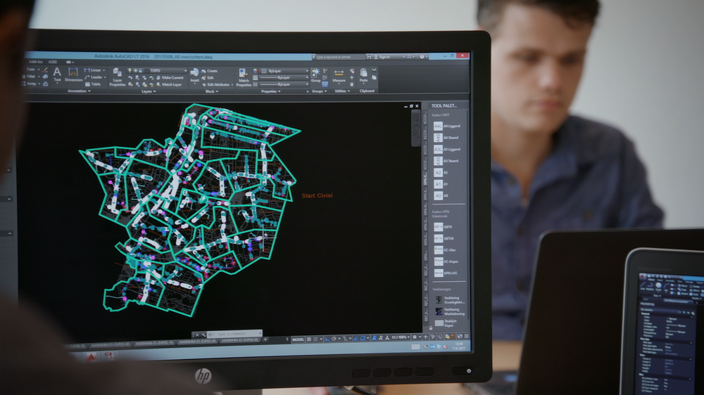Click PDF reader icon in taskbar
704x395 pixels.
pyautogui.click(x=109, y=356)
